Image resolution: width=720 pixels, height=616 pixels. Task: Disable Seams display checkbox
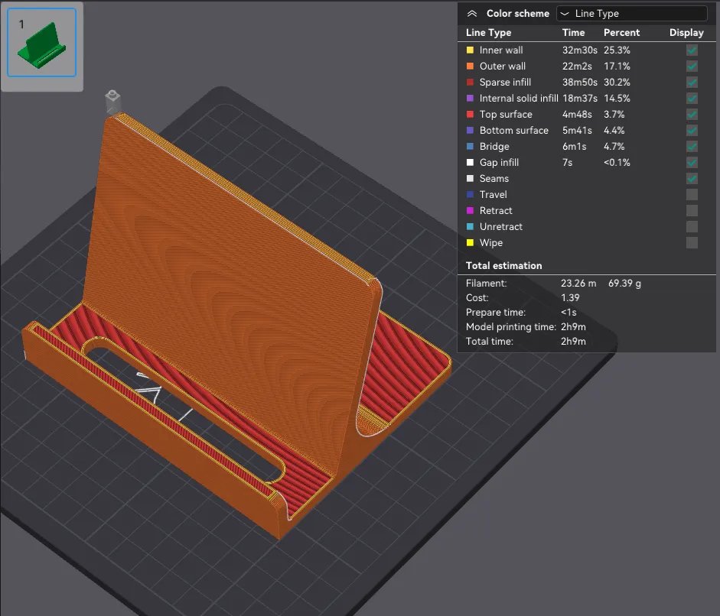692,179
